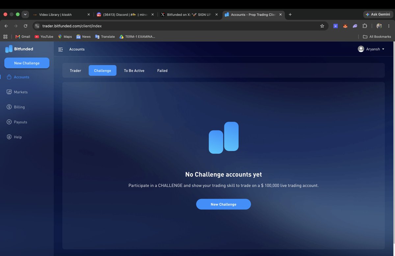The width and height of the screenshot is (395, 256).
Task: Open the tab search dropdown
Action: click(25, 14)
